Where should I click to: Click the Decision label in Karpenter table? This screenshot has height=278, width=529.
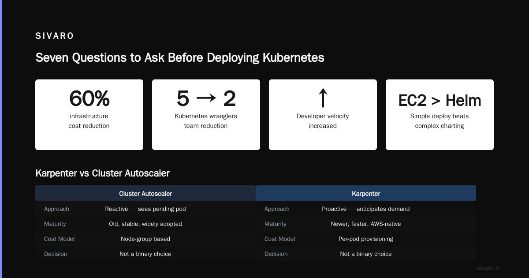tap(276, 254)
